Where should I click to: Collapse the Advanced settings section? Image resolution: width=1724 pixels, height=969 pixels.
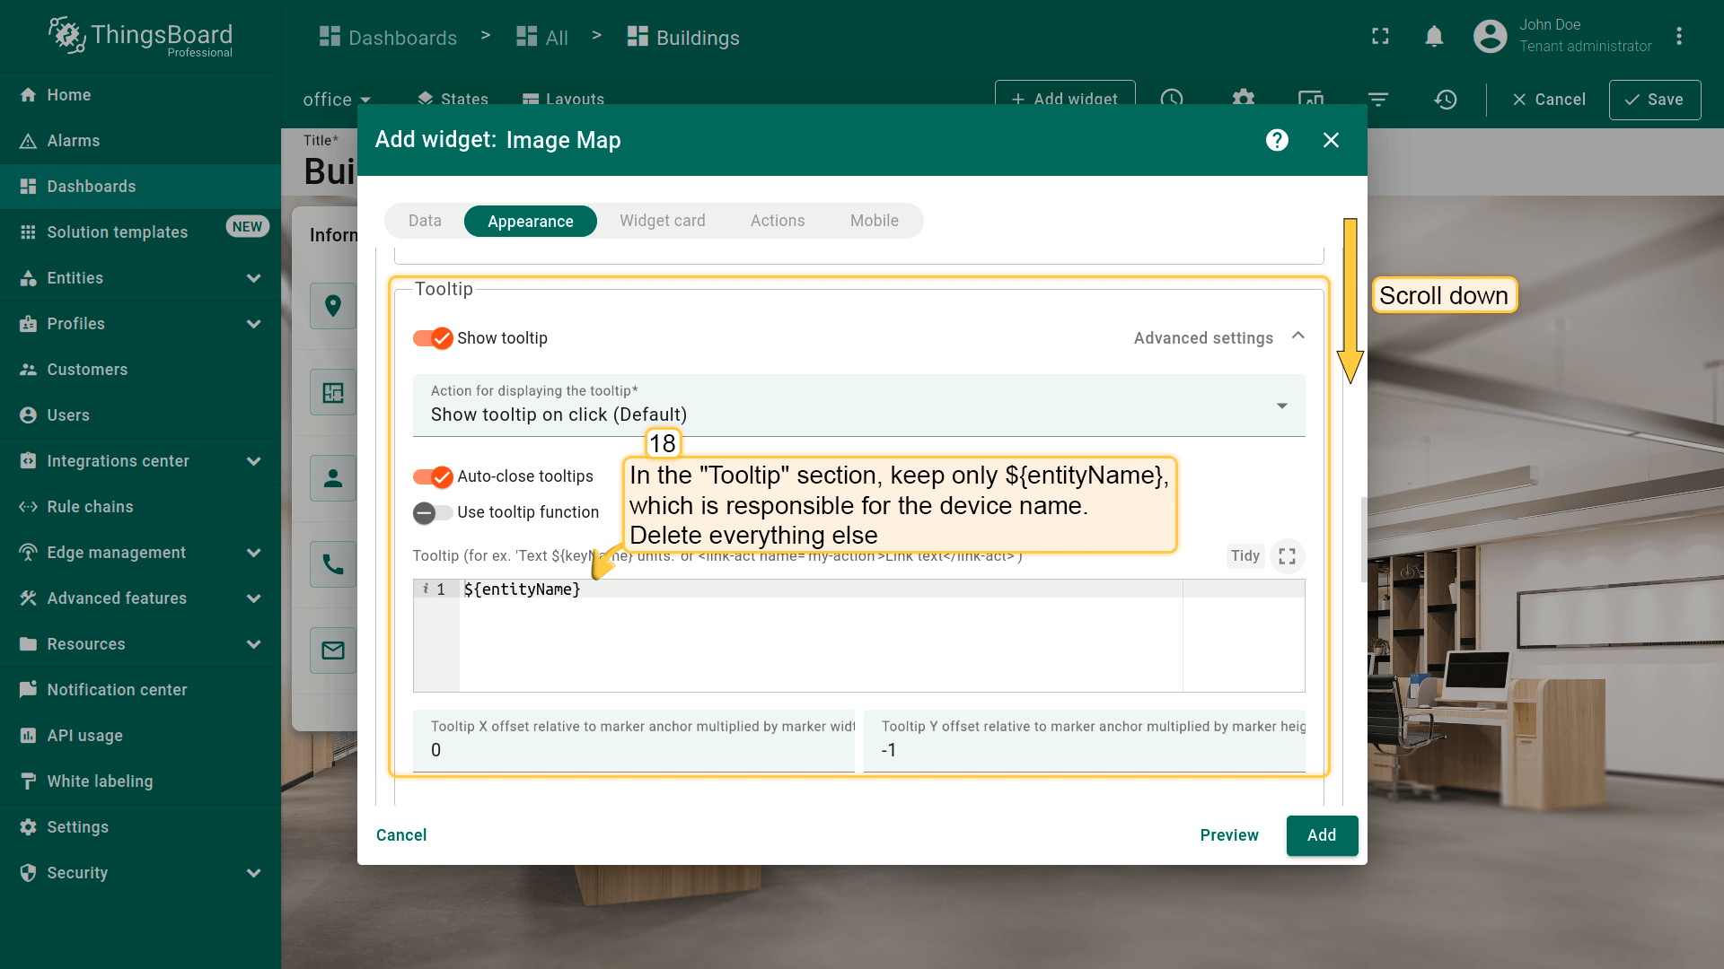[x=1297, y=336]
